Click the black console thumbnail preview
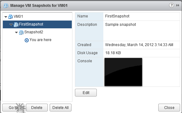Viewport: 182px width, 113px height. pos(123,72)
